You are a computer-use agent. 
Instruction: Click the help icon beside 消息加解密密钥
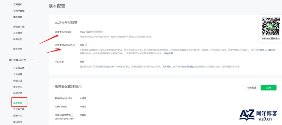coord(72,115)
